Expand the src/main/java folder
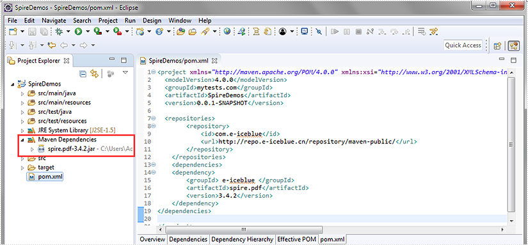This screenshot has height=245, width=528. (x=23, y=93)
